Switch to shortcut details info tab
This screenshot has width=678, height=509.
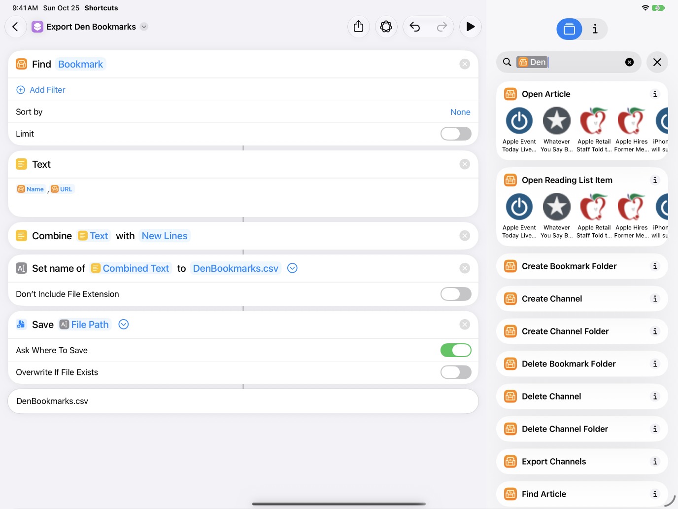(595, 29)
